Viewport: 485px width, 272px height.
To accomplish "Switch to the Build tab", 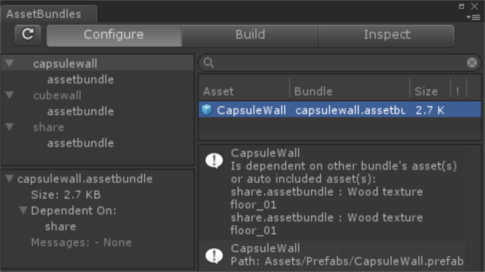I will click(x=250, y=35).
